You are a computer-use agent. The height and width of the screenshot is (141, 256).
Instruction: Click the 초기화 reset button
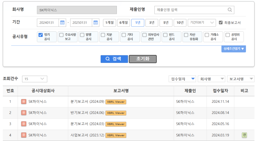143,59
